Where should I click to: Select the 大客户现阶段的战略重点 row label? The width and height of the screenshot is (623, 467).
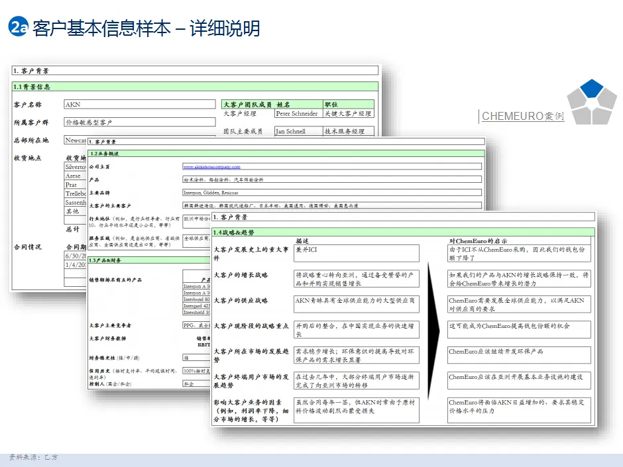251,326
